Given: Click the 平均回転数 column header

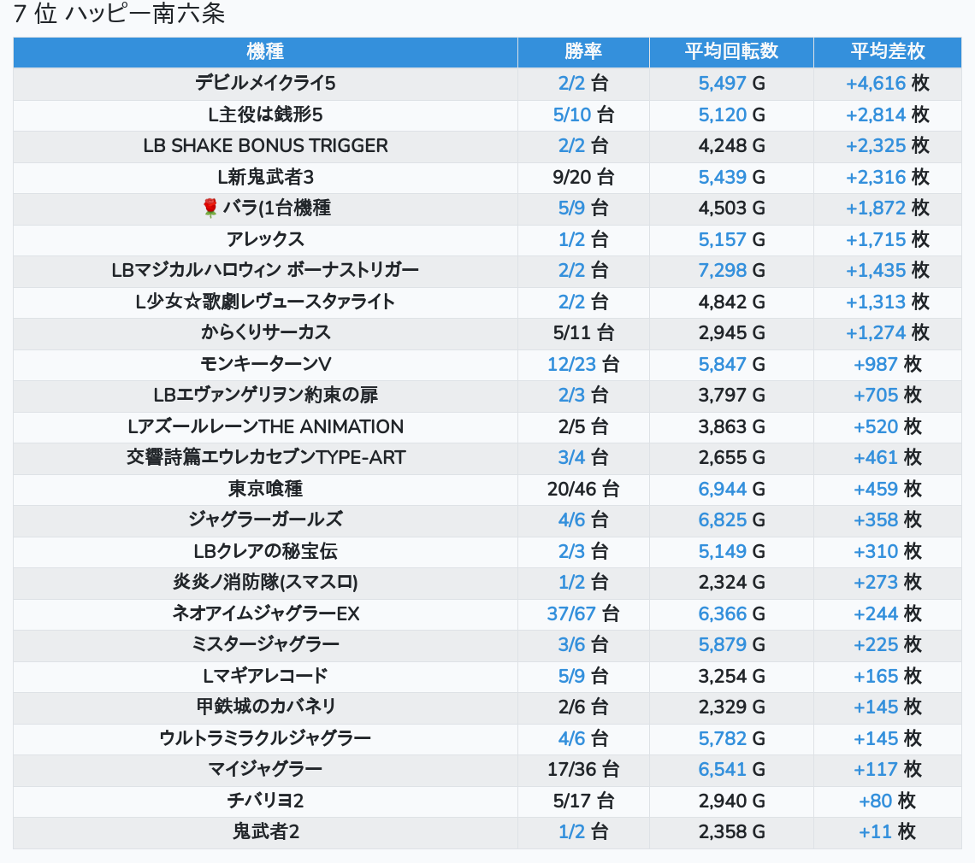Looking at the screenshot, I should click(x=731, y=51).
